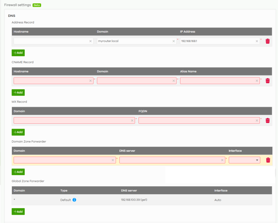Delete the Domain Zone Forwarder row
Screen dimensions: 278x223
268,160
